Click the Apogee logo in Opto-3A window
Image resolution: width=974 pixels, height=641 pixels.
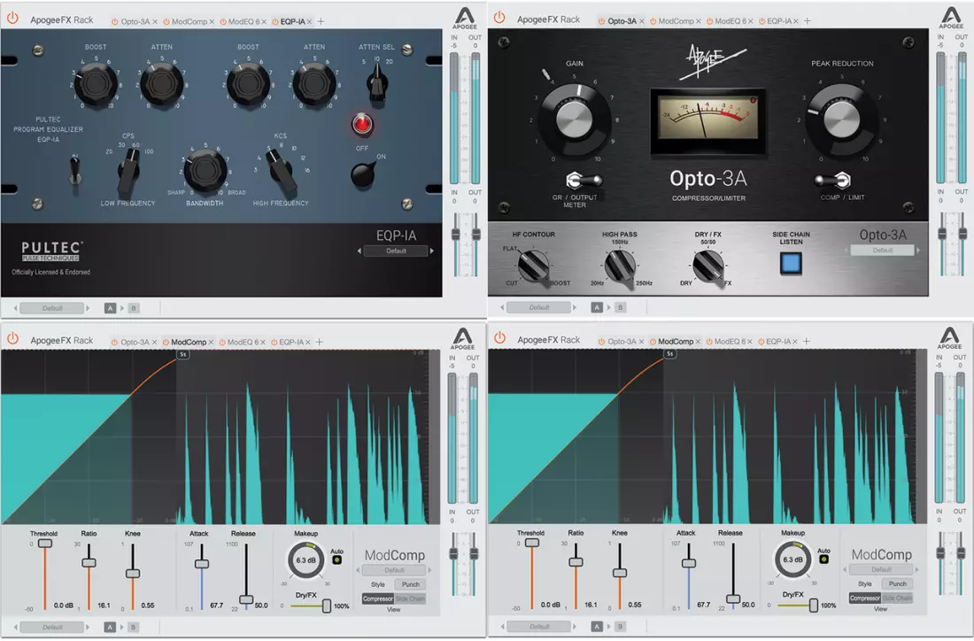pos(951,18)
